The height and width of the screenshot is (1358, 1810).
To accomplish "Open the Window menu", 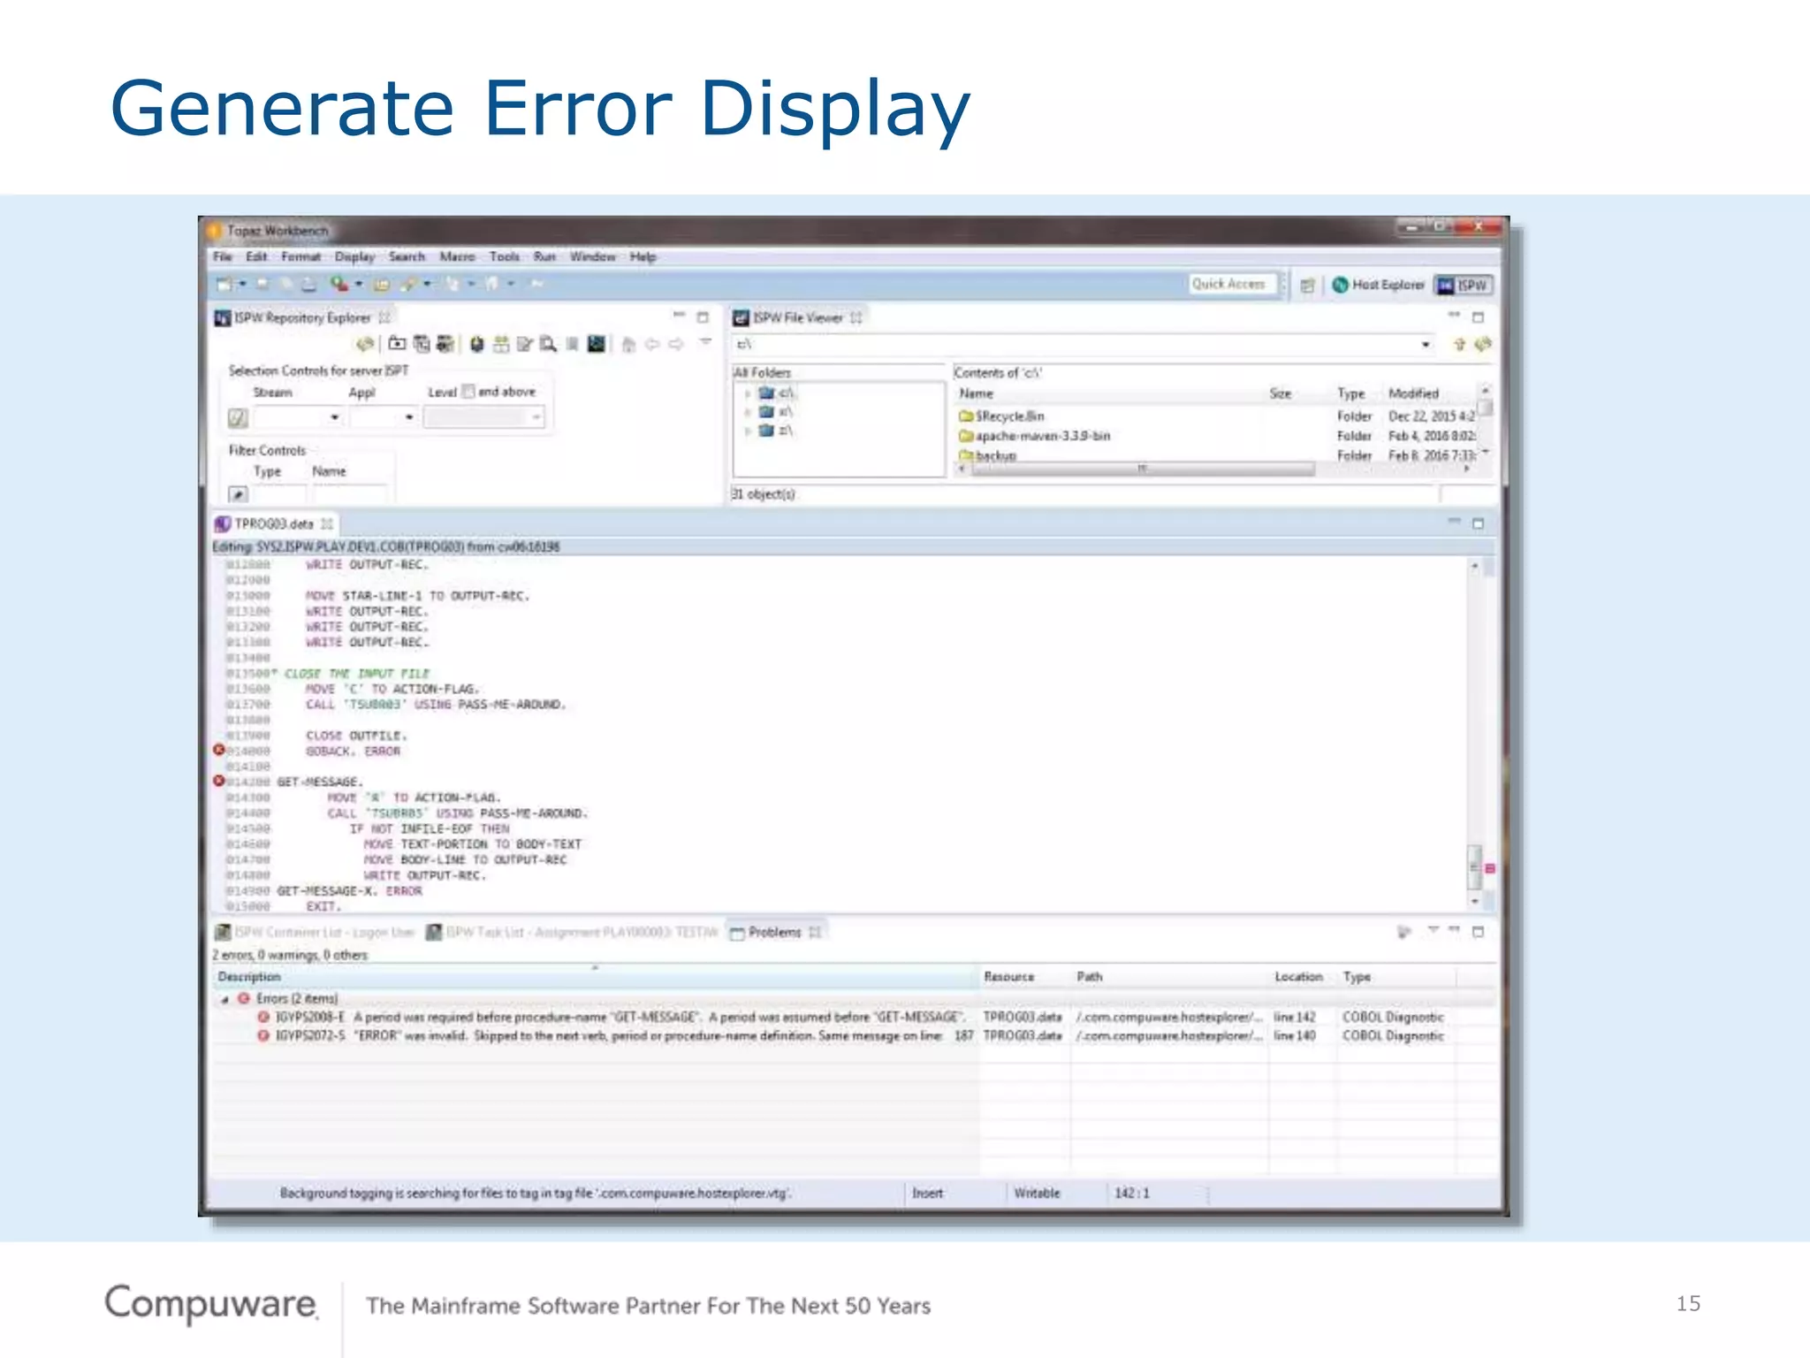I will pos(592,256).
